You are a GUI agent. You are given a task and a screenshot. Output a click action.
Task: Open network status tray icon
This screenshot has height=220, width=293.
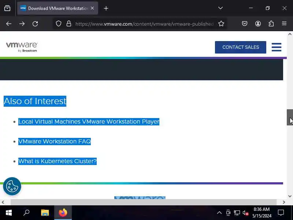[x=237, y=213]
